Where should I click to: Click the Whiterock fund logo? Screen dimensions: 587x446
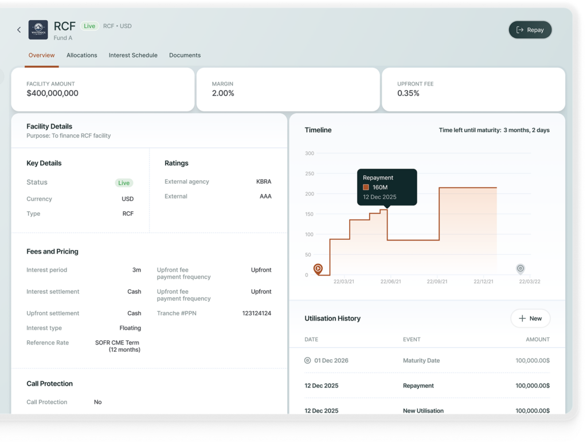pos(38,30)
